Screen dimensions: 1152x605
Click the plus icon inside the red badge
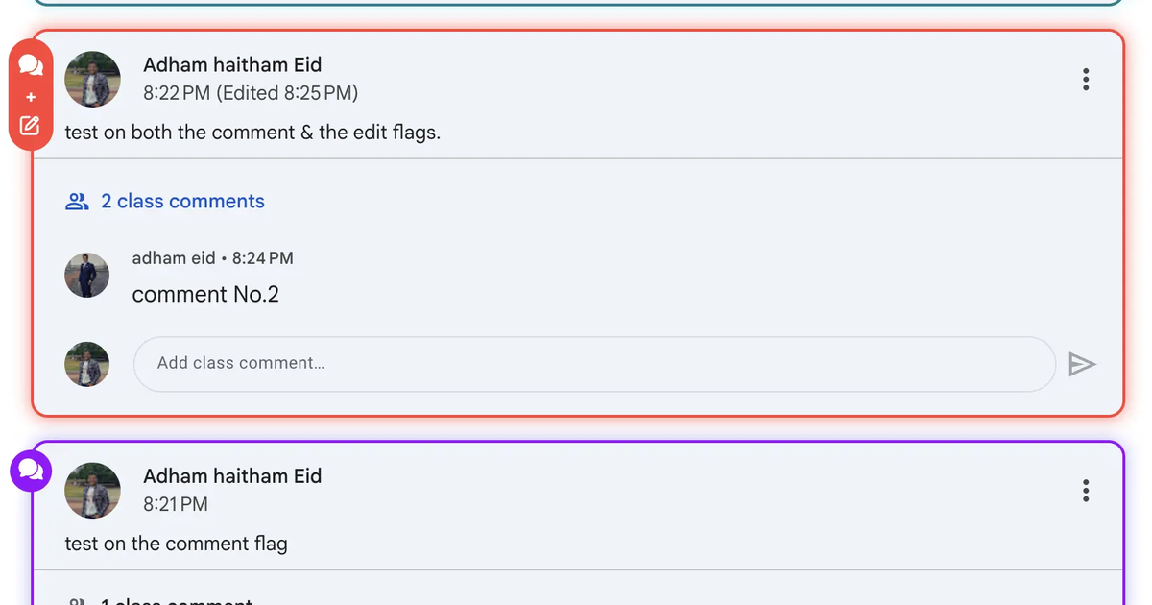[x=30, y=96]
